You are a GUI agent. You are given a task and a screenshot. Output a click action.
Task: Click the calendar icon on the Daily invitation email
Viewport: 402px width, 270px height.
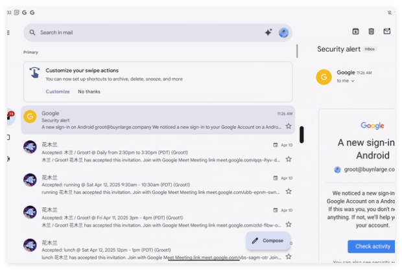[x=276, y=145]
